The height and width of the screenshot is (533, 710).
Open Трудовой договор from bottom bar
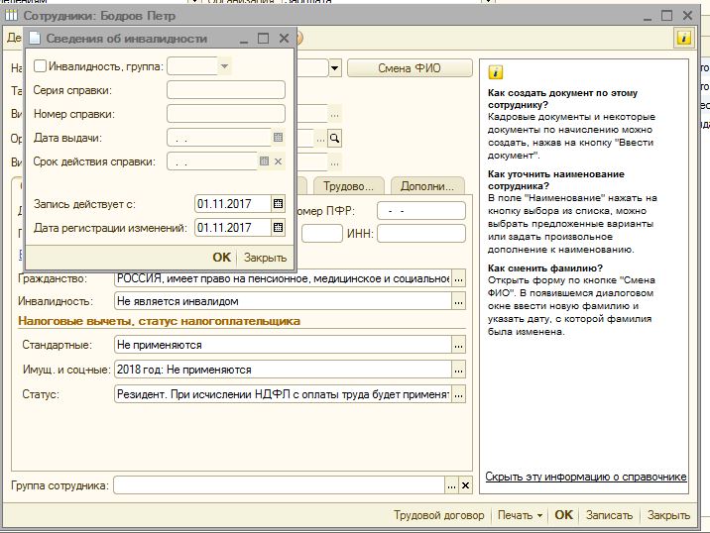438,515
